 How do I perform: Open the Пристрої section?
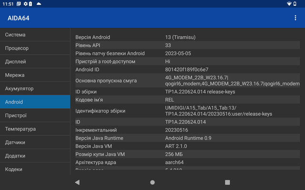[x=35, y=115]
